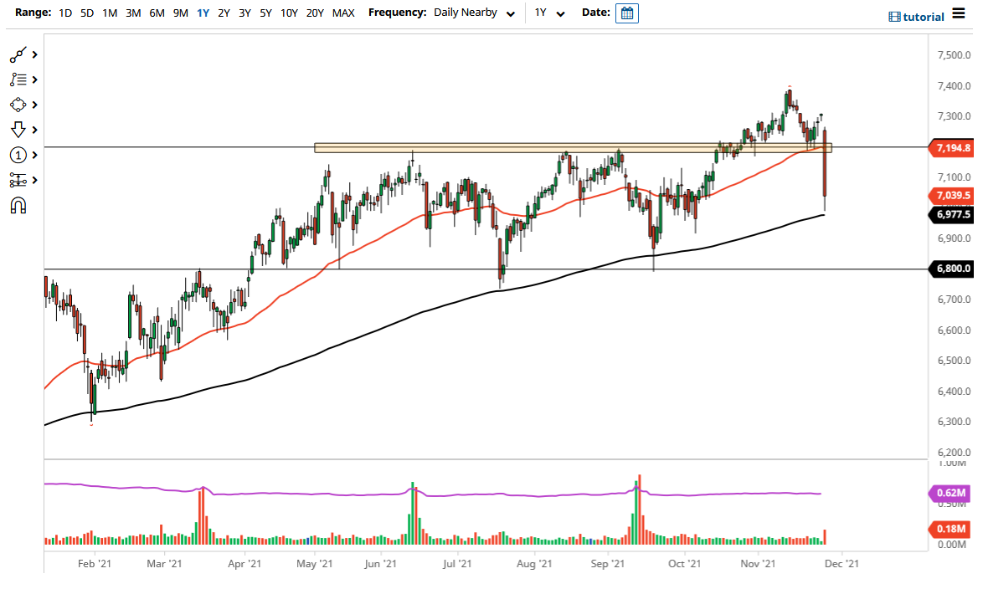Select the numbered counter tool
The height and width of the screenshot is (589, 983).
click(x=18, y=155)
